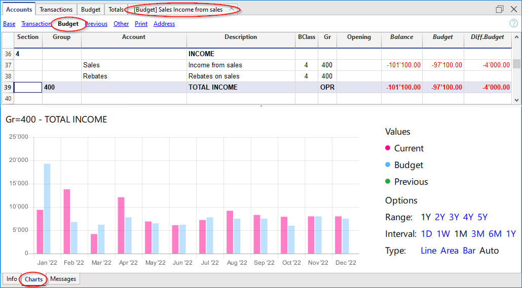Open the Totals tab
Screen dimensions: 522x288
[x=116, y=10]
